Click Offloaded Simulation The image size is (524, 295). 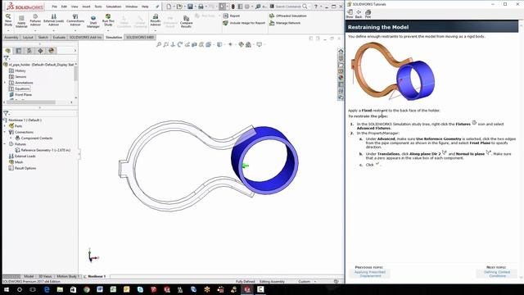(288, 16)
